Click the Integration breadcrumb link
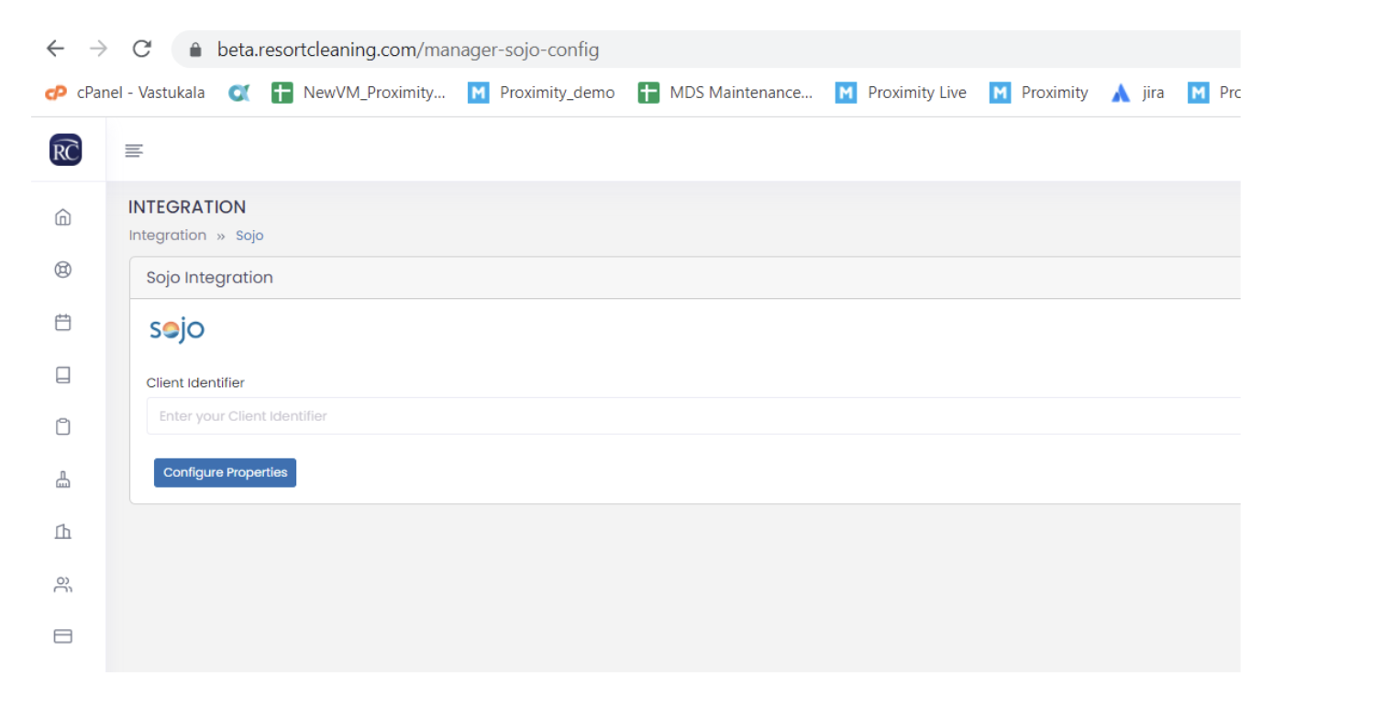Screen dimensions: 1383x717 tap(167, 236)
